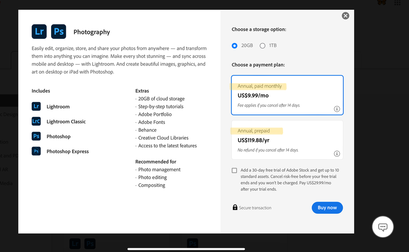Click the secure transaction lock icon
Image resolution: width=409 pixels, height=252 pixels.
point(235,207)
